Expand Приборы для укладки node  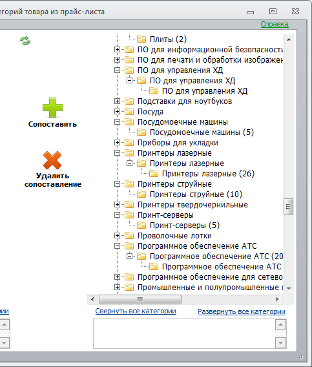pos(117,143)
